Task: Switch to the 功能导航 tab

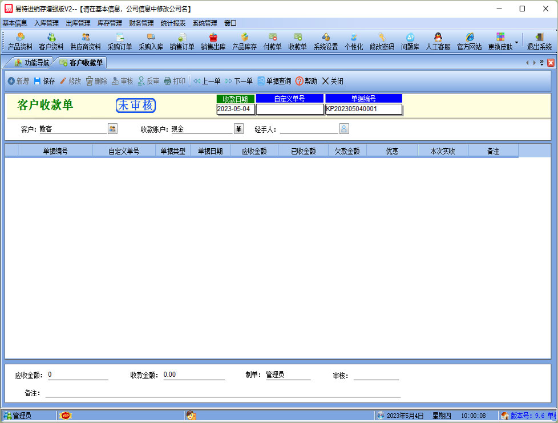Action: tap(32, 63)
